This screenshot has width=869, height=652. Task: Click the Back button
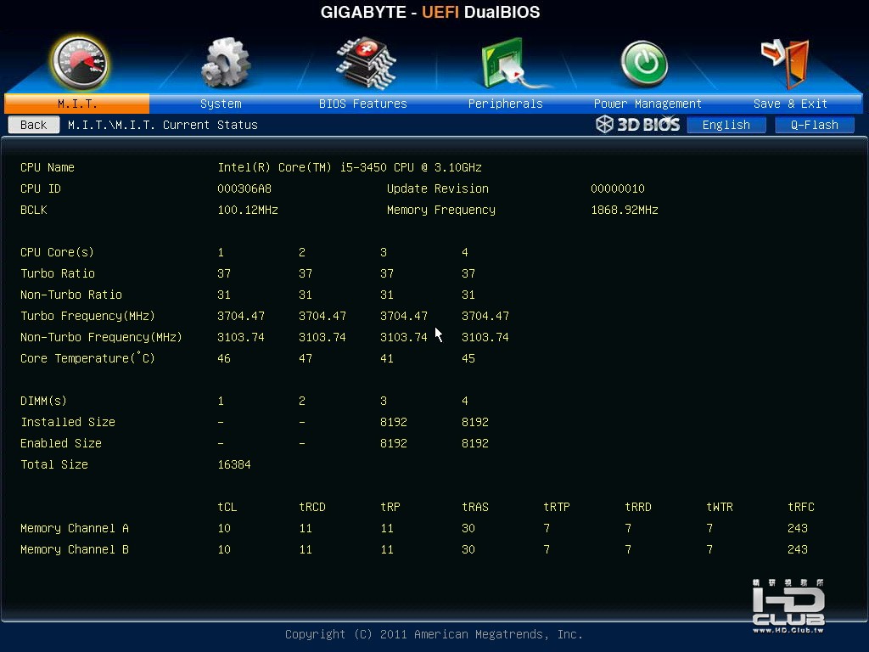click(34, 125)
